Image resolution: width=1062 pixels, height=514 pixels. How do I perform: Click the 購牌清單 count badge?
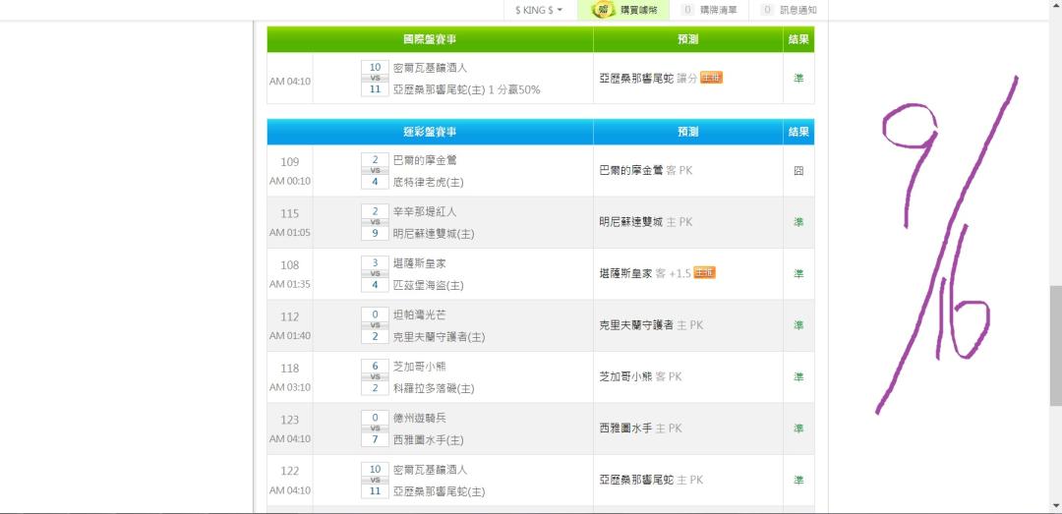coord(688,10)
